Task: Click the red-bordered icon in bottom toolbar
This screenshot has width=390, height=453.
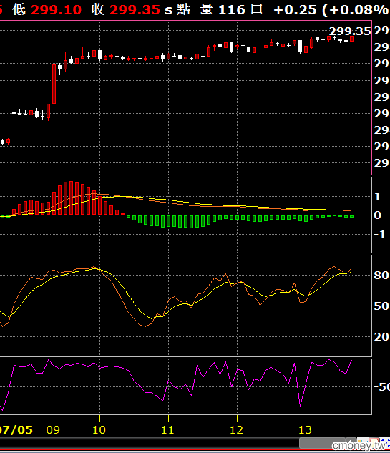Action: click(x=374, y=442)
